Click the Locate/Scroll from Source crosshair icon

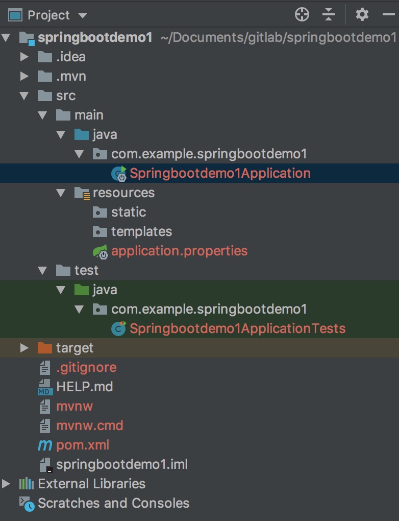[x=302, y=15]
